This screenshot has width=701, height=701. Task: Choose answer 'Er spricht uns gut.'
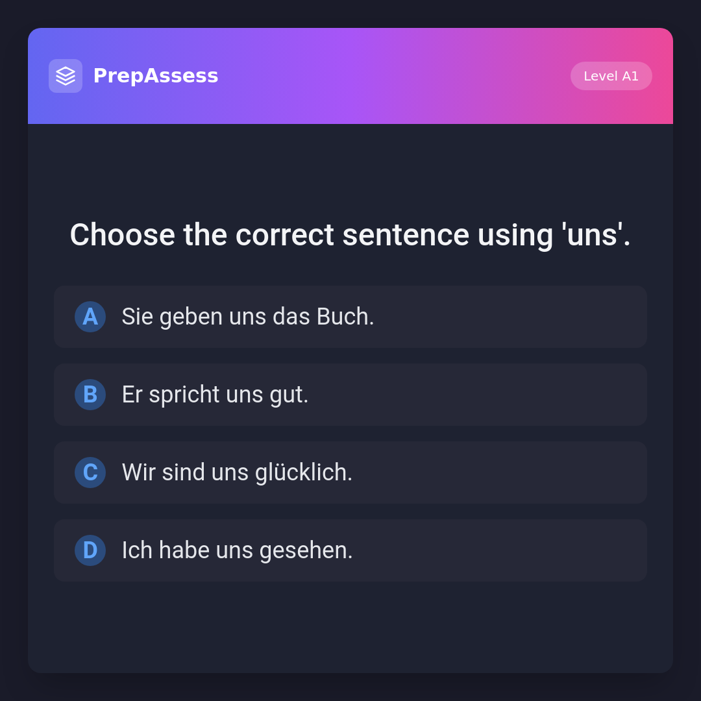[215, 395]
